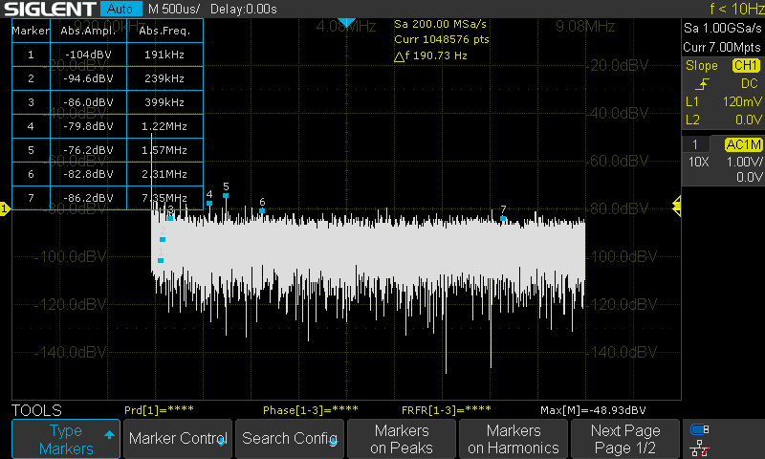Click the trigger position triangle at top
Image resolution: width=765 pixels, height=459 pixels.
(x=346, y=22)
